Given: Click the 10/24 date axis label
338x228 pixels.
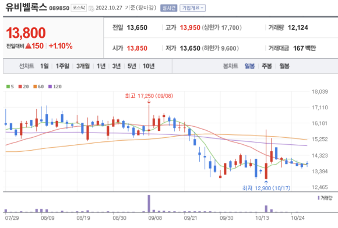Looking at the screenshot, I should tap(298, 218).
